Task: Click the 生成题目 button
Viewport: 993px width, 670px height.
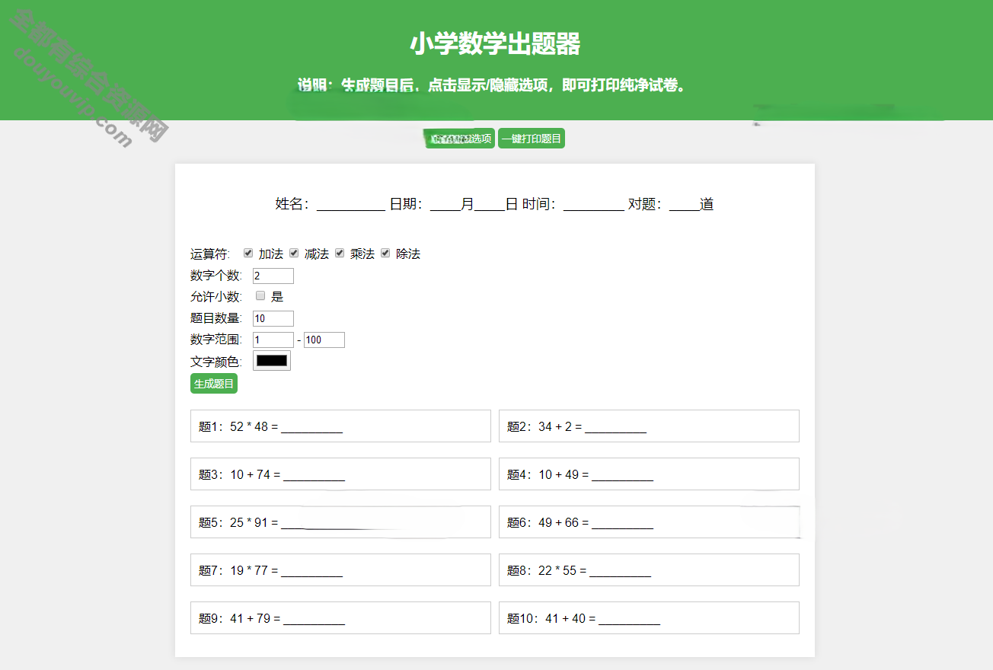Action: coord(214,384)
